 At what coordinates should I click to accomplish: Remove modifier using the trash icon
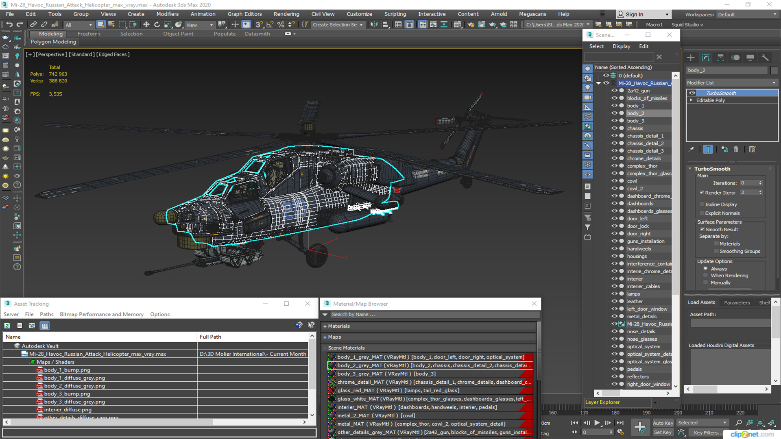click(736, 150)
